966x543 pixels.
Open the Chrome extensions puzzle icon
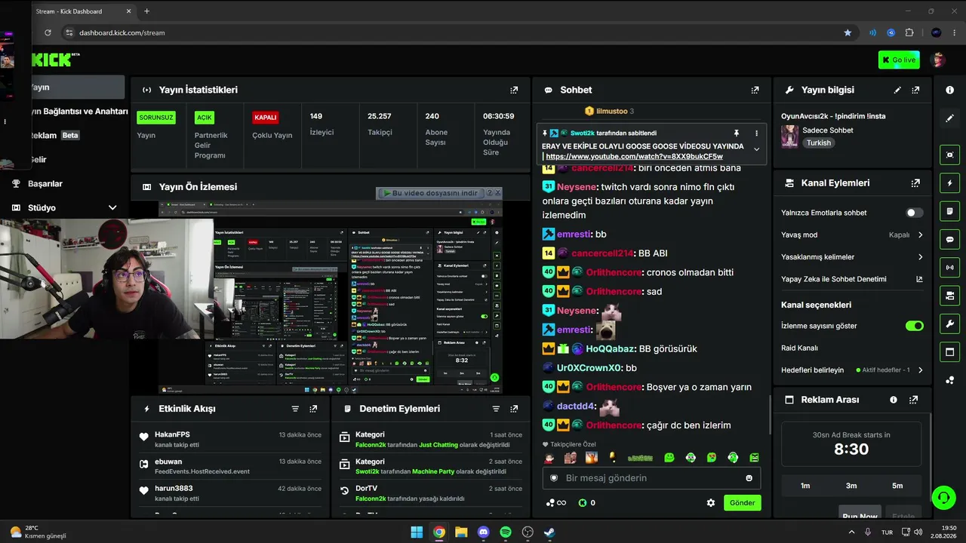[x=909, y=32]
